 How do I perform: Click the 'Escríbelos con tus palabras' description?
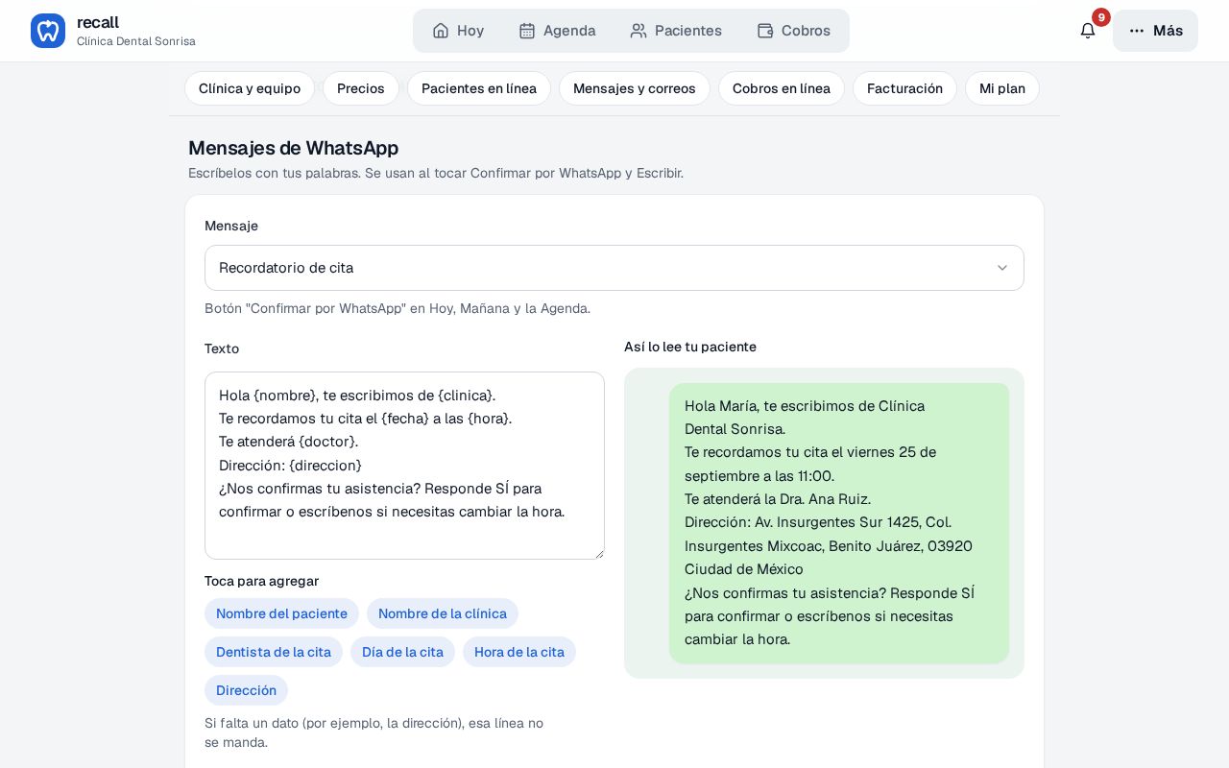click(x=436, y=173)
